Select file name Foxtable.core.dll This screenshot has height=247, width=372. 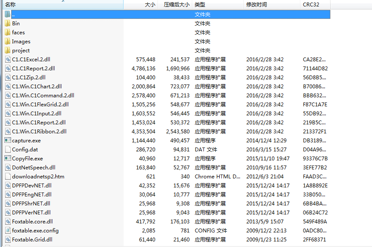(x=33, y=222)
